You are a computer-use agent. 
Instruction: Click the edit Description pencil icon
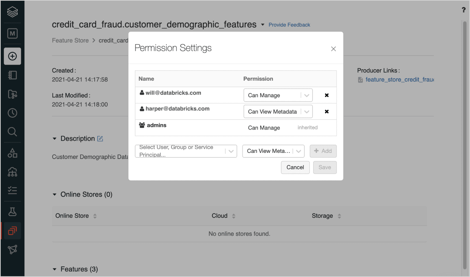tap(100, 138)
